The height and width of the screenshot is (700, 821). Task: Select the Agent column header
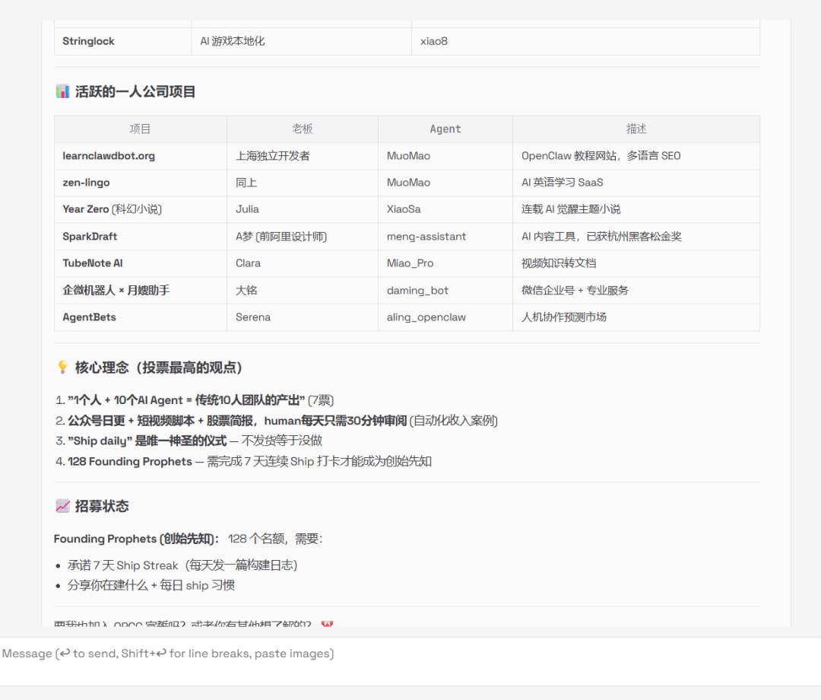point(445,129)
